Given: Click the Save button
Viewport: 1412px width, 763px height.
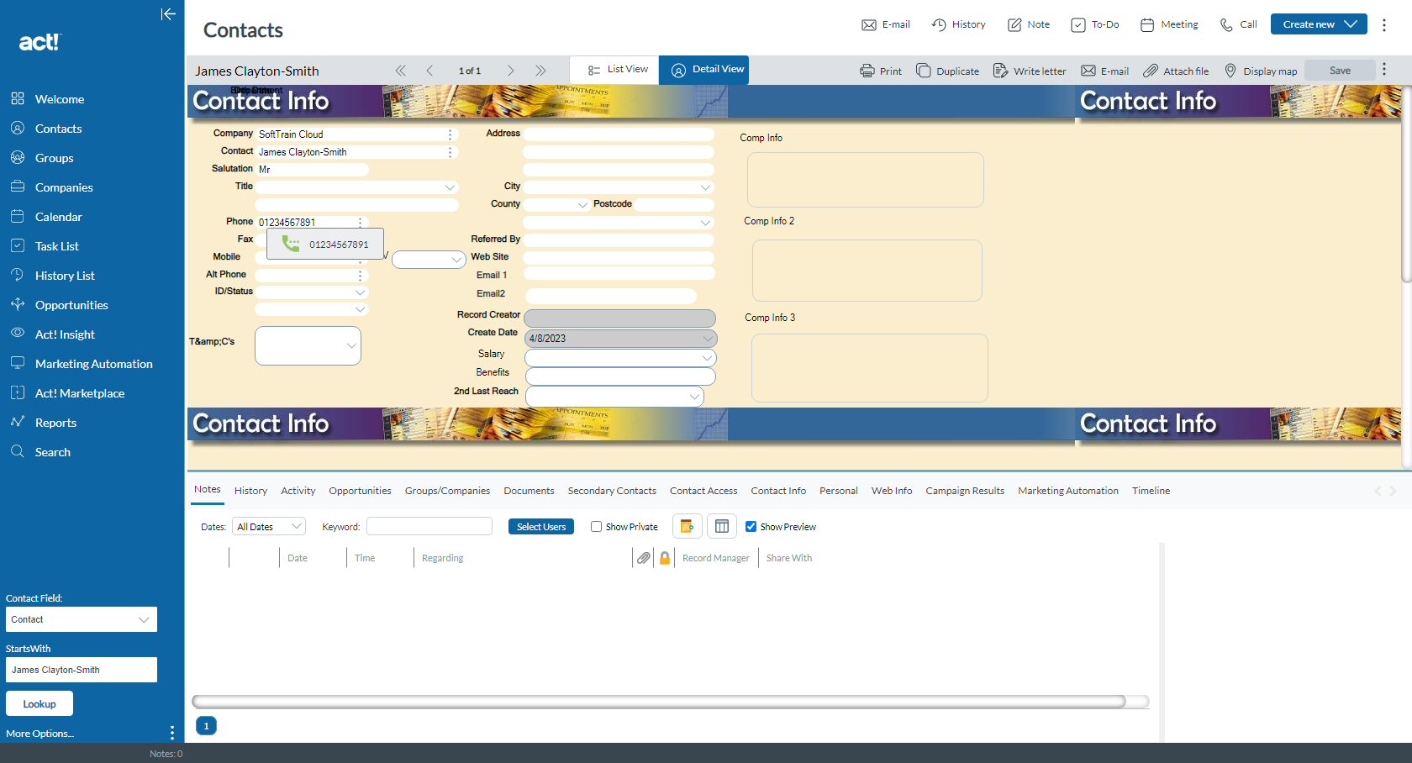Looking at the screenshot, I should [1340, 71].
